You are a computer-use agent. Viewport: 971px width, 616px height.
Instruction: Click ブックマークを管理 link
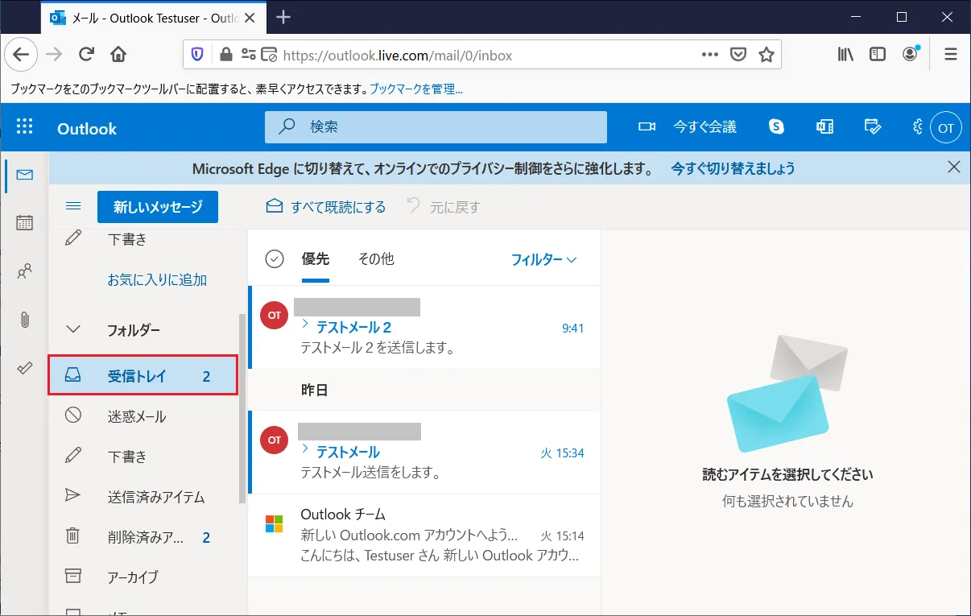(x=416, y=89)
